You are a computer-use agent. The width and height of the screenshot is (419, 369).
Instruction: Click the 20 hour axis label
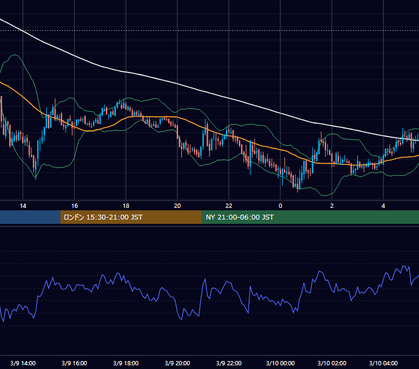click(177, 206)
